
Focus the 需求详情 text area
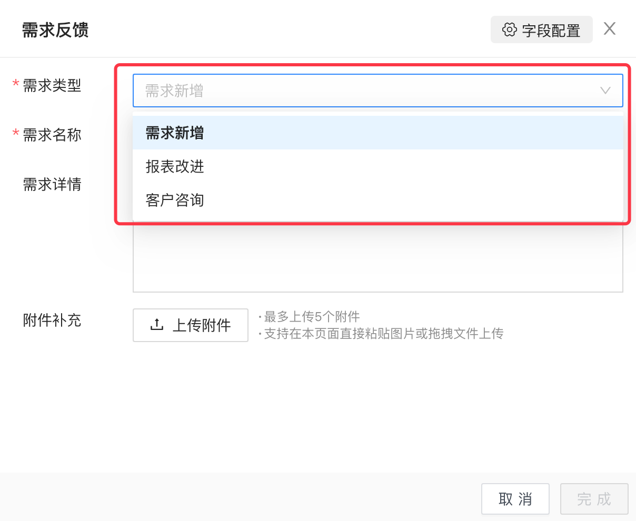tap(377, 258)
